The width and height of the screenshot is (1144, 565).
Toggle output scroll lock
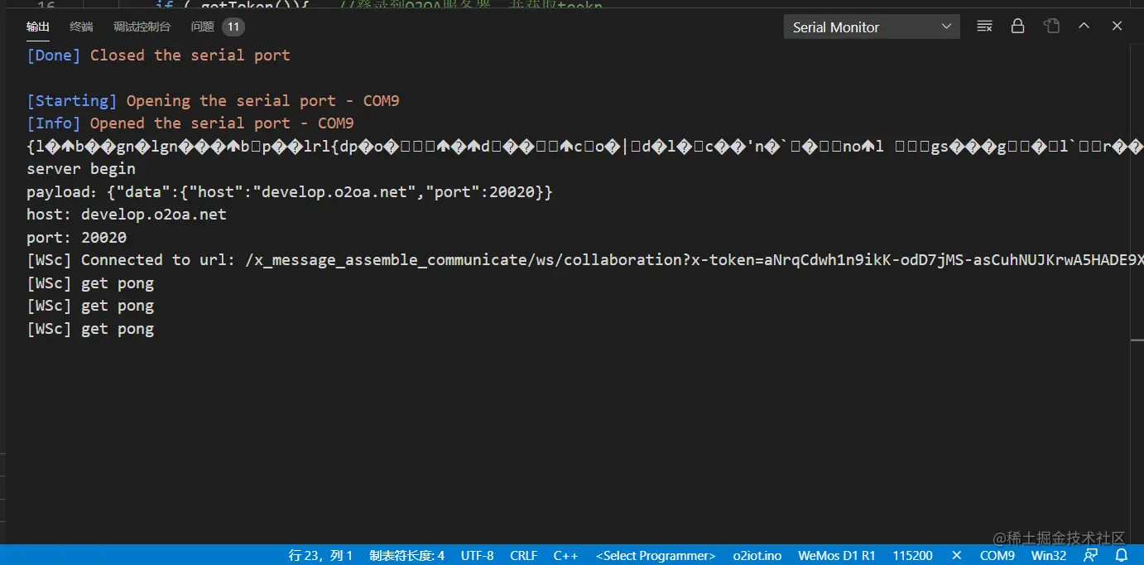[x=1018, y=27]
